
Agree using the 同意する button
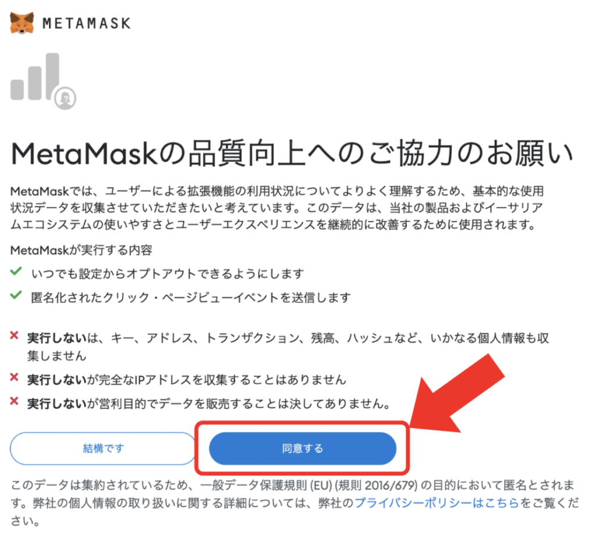coord(303,448)
